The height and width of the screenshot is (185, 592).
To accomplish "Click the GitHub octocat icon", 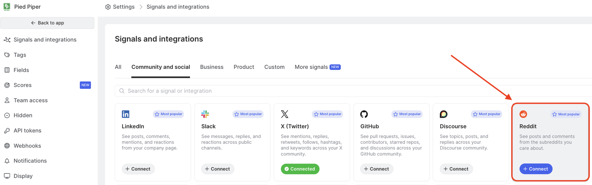I will tap(364, 114).
